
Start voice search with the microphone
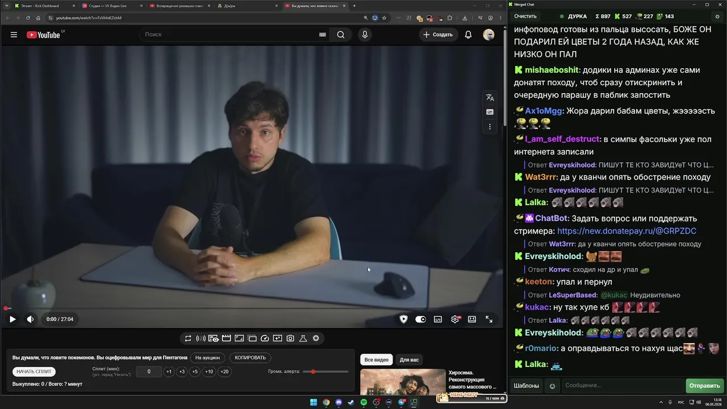coord(365,35)
